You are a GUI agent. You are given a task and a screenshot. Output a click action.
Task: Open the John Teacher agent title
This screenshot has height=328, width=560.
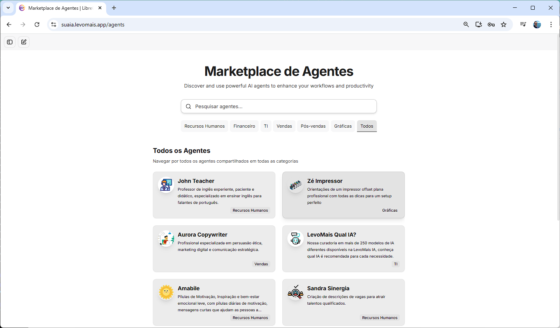point(196,181)
